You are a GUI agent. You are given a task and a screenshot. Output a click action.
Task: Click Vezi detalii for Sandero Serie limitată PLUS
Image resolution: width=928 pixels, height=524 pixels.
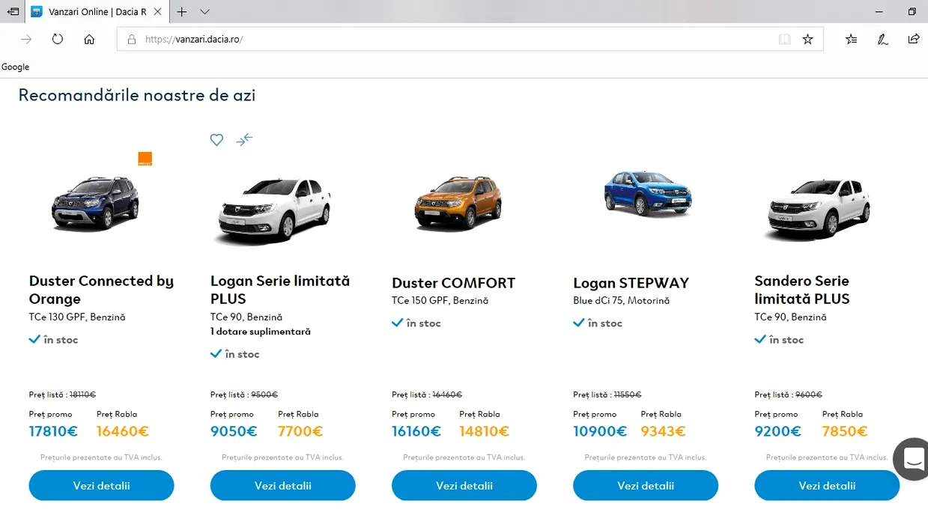pyautogui.click(x=827, y=485)
